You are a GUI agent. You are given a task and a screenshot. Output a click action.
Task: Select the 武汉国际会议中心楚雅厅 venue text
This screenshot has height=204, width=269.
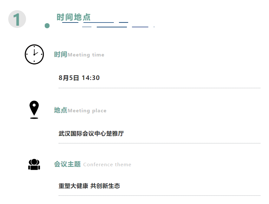pyautogui.click(x=91, y=134)
